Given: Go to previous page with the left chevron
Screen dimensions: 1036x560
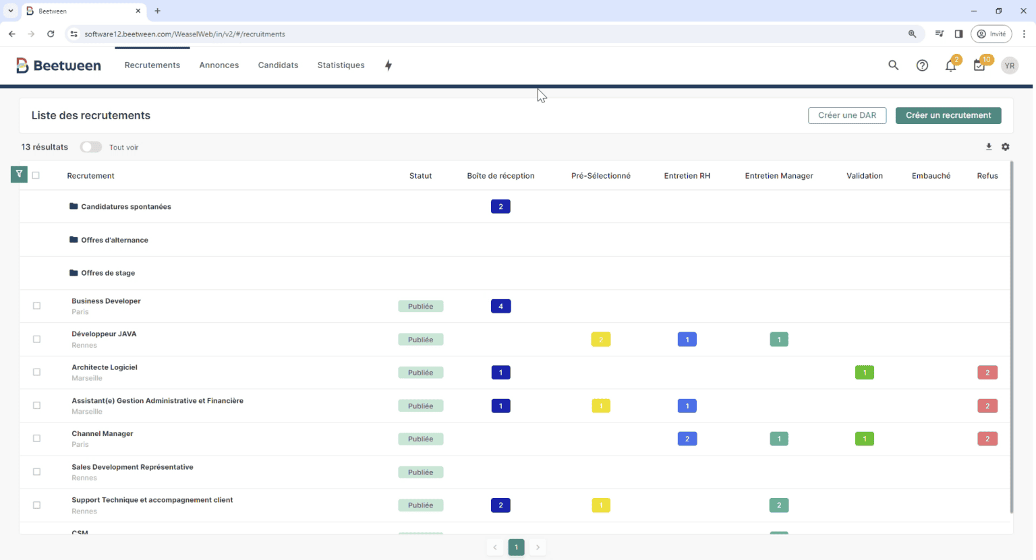Looking at the screenshot, I should [495, 547].
